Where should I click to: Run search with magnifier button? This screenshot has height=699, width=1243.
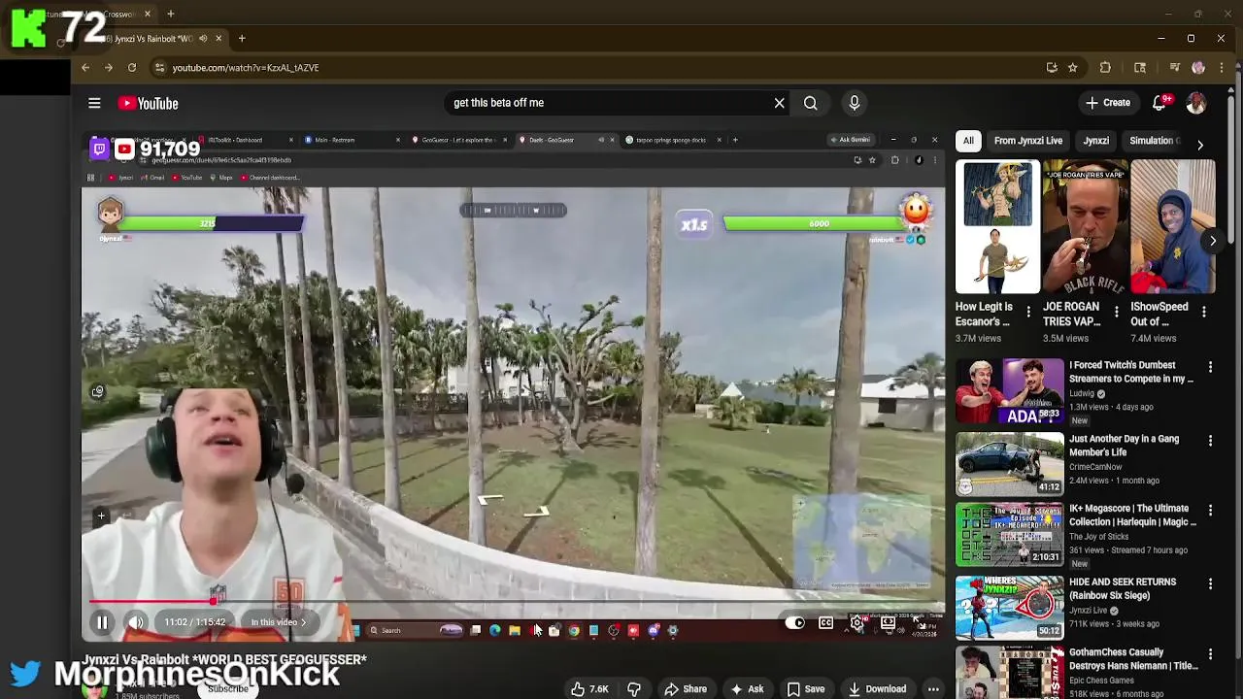(x=810, y=103)
